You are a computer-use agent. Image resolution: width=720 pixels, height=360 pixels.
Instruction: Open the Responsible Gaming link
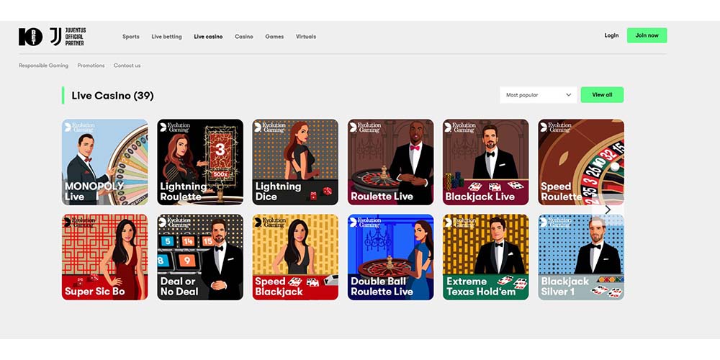click(44, 66)
